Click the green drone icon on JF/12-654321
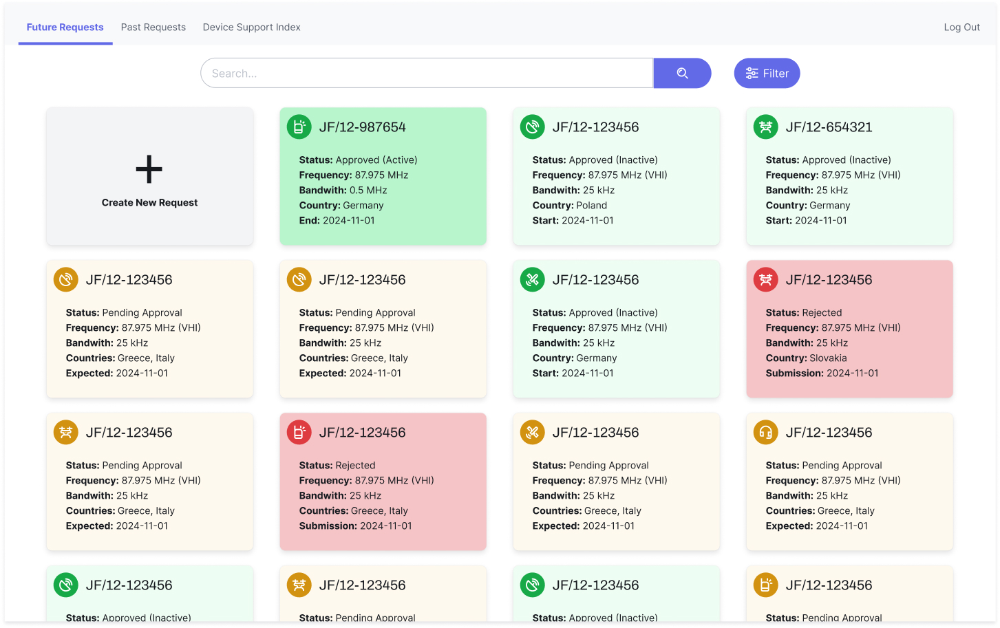Image resolution: width=1000 pixels, height=628 pixels. point(765,127)
